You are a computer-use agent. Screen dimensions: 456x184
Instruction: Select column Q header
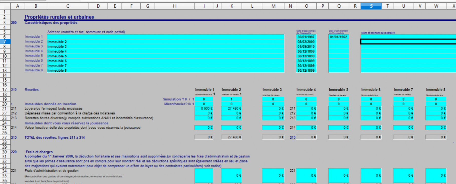(339, 6)
